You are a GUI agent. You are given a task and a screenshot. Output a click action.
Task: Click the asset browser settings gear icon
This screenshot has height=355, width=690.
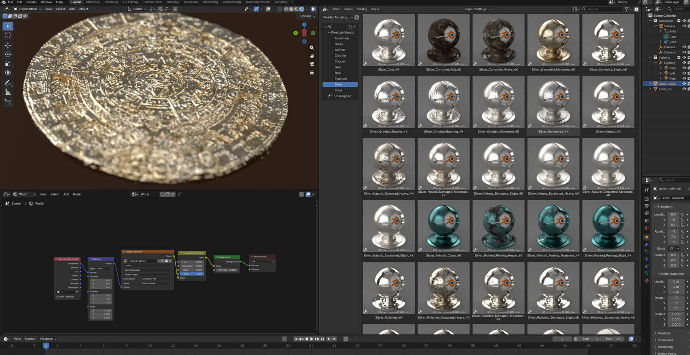tap(636, 9)
